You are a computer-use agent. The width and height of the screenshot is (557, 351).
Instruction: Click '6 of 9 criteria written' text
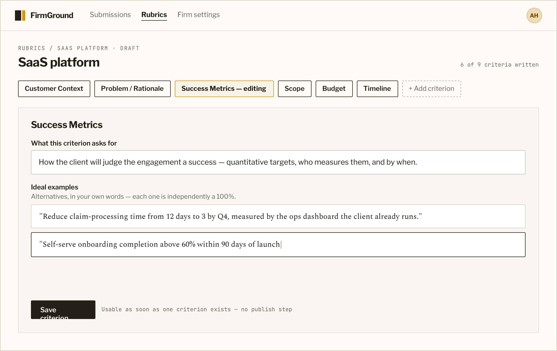499,65
